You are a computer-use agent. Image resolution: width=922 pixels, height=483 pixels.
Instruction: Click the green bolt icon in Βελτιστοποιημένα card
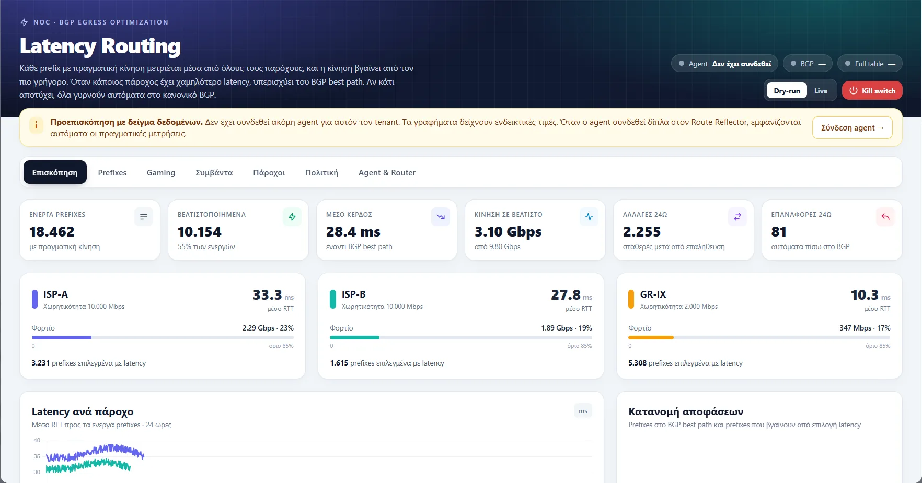(292, 217)
